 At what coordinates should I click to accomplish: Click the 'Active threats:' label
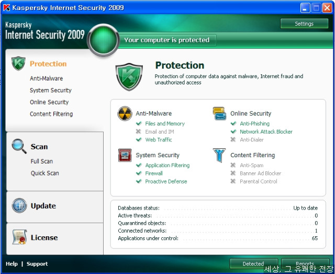[x=135, y=215]
